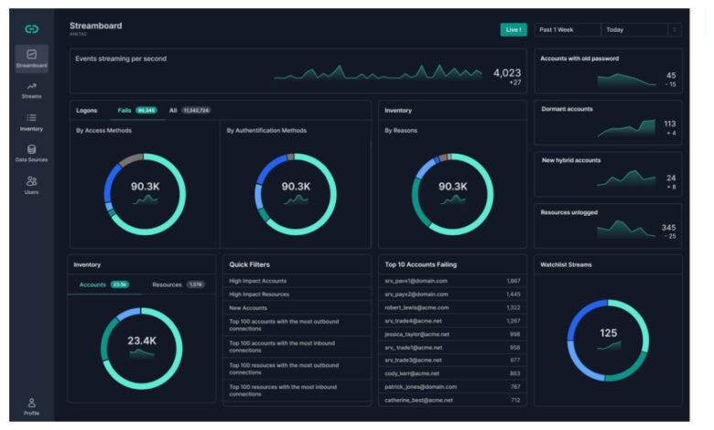This screenshot has height=430, width=714.
Task: Open the Today date dropdown
Action: [x=633, y=29]
